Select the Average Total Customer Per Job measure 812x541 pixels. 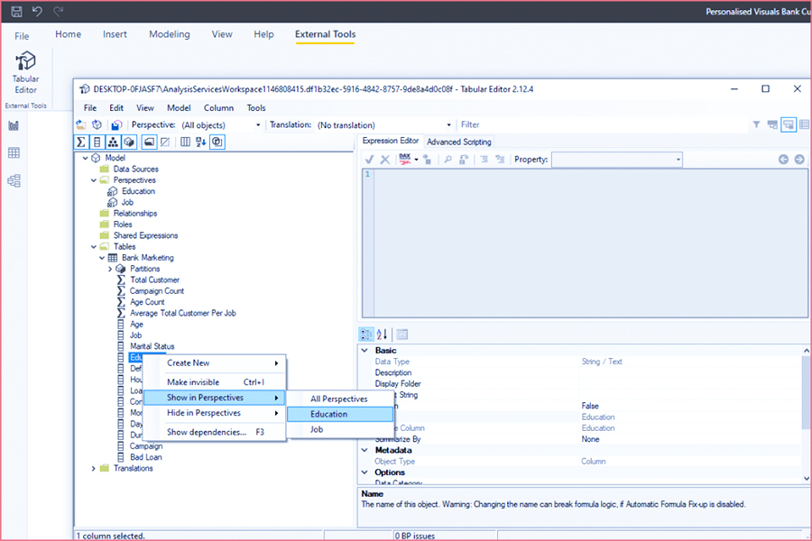pos(182,313)
